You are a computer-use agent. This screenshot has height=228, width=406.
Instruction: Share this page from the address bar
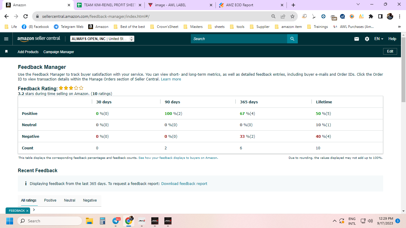click(283, 17)
